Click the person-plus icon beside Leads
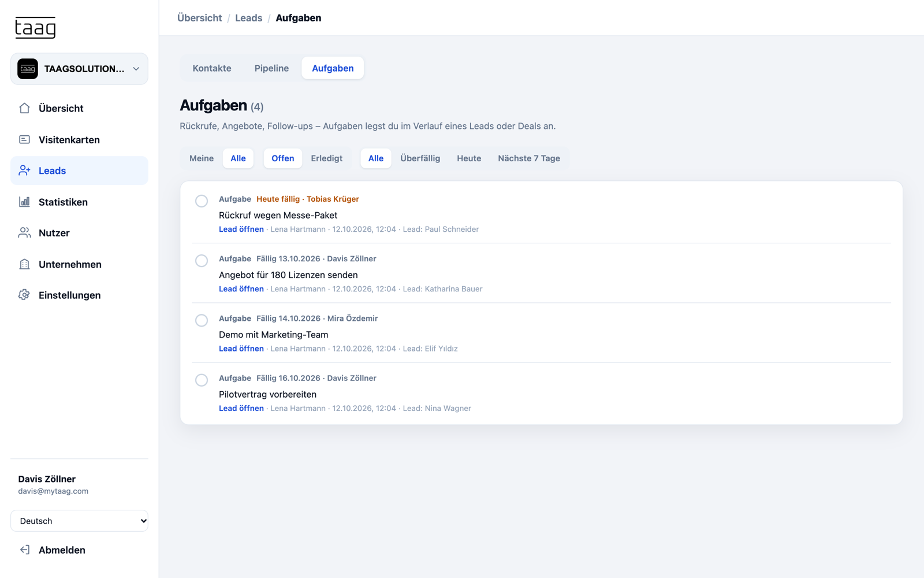 click(24, 171)
